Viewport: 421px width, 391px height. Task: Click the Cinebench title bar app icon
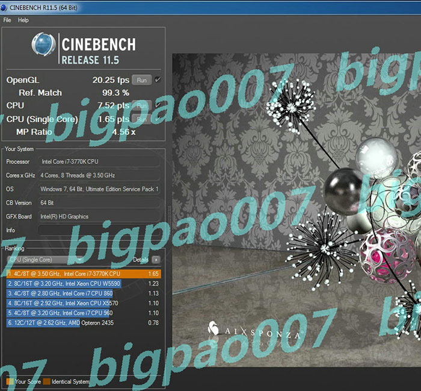click(x=4, y=7)
